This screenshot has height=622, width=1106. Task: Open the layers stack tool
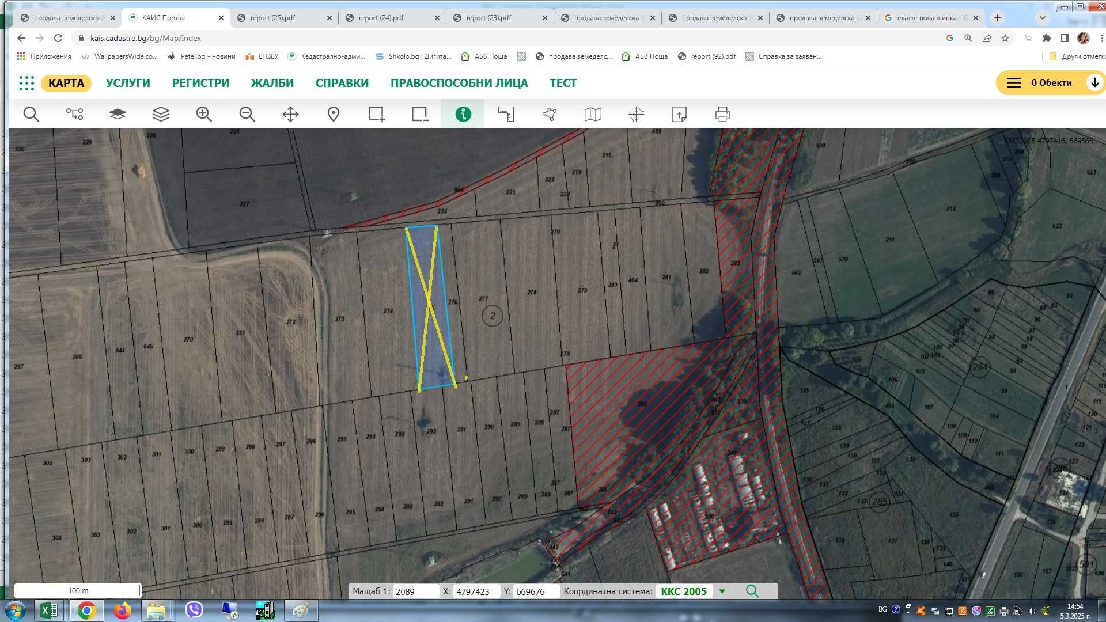(x=161, y=114)
